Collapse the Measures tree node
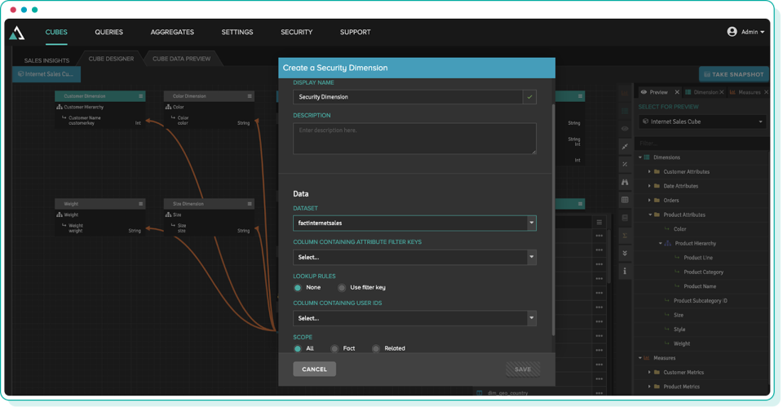This screenshot has height=407, width=783. [x=640, y=358]
